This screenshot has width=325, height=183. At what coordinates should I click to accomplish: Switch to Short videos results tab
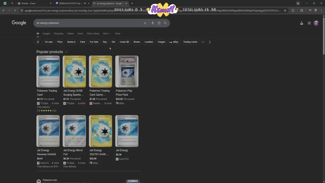point(93,34)
